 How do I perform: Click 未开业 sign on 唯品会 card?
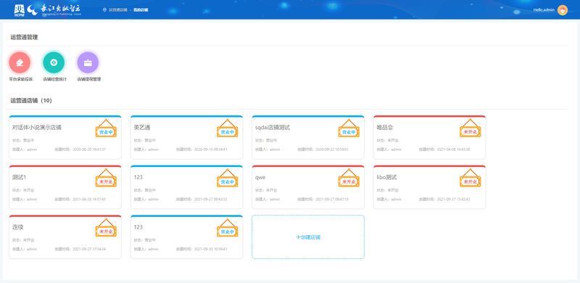(471, 128)
